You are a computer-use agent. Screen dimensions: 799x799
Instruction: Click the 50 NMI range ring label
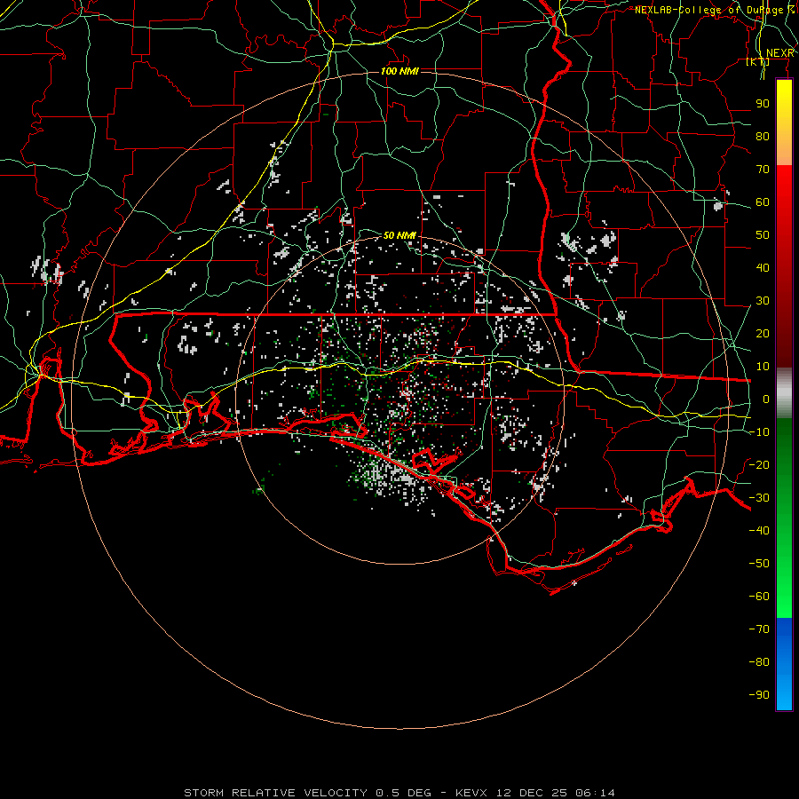pyautogui.click(x=399, y=235)
